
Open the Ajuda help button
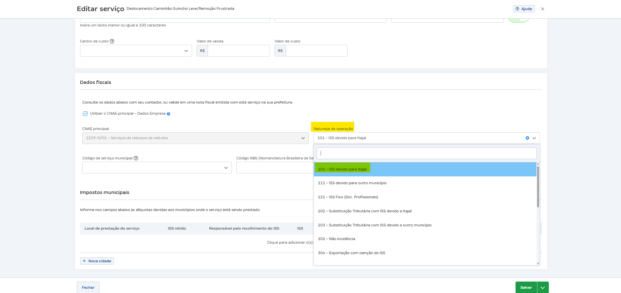pyautogui.click(x=523, y=9)
